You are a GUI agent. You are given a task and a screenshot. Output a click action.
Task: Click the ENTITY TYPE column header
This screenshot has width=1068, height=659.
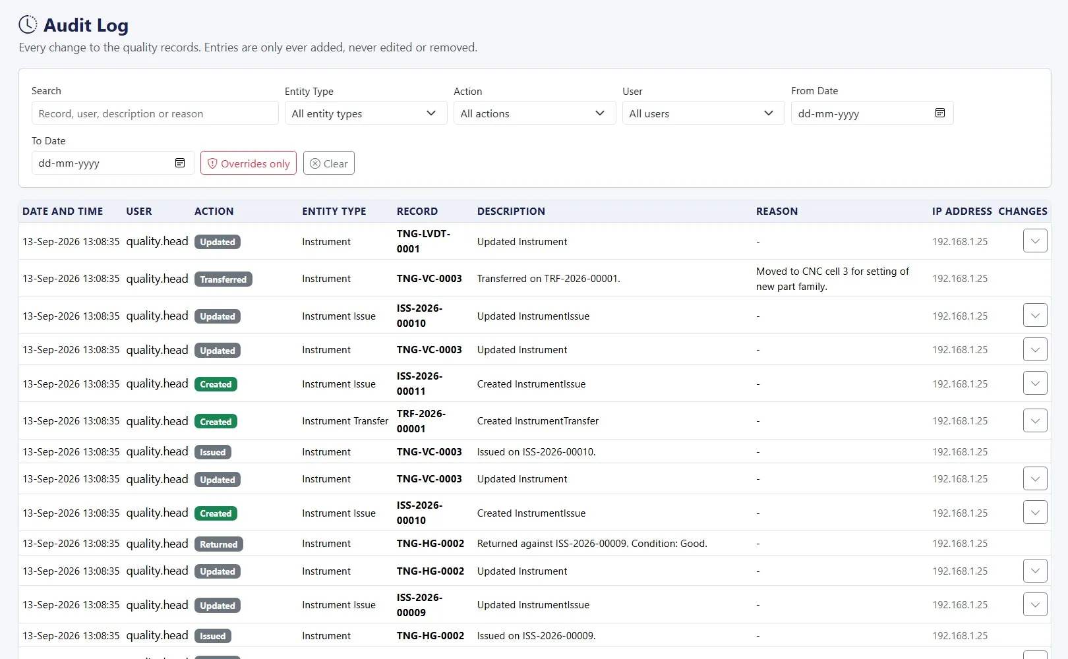334,212
